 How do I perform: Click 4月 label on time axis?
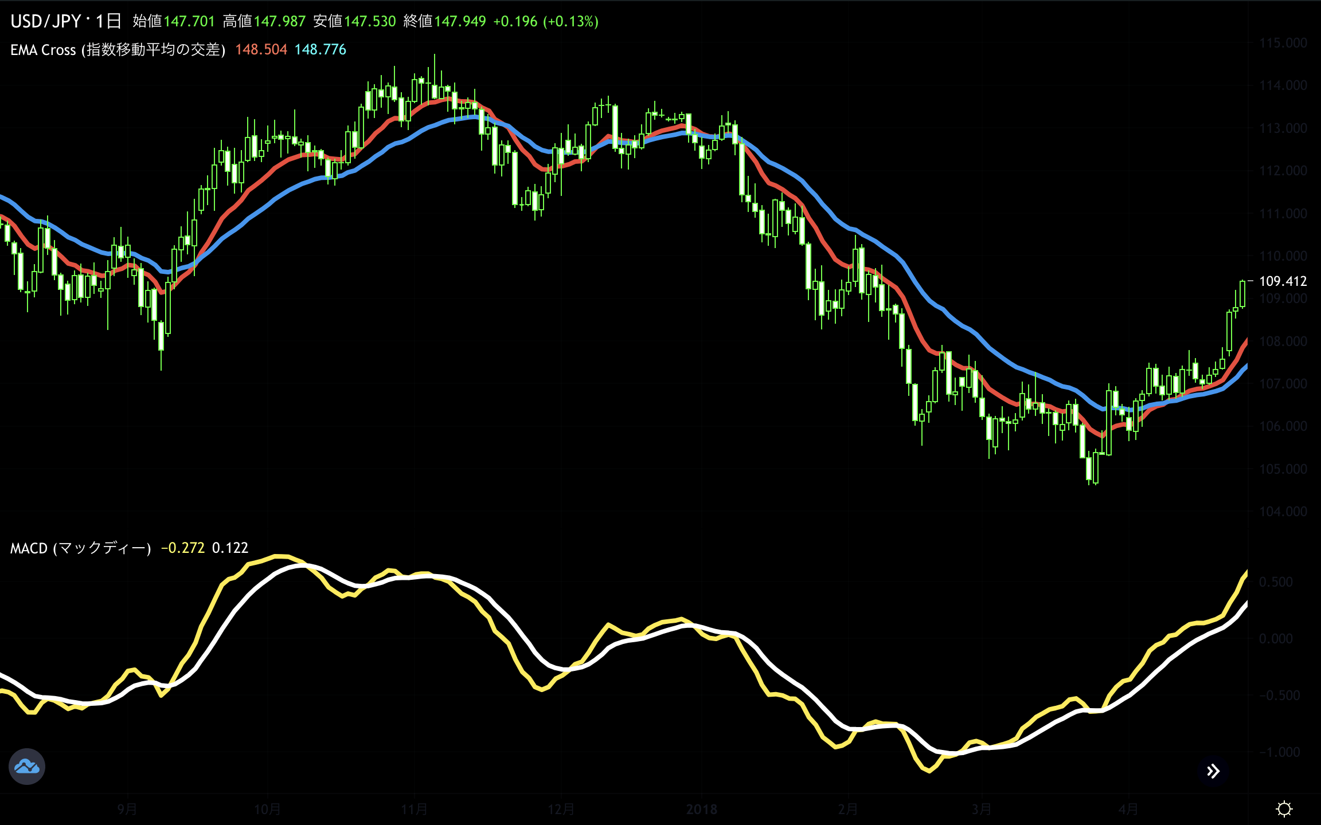[x=1128, y=810]
